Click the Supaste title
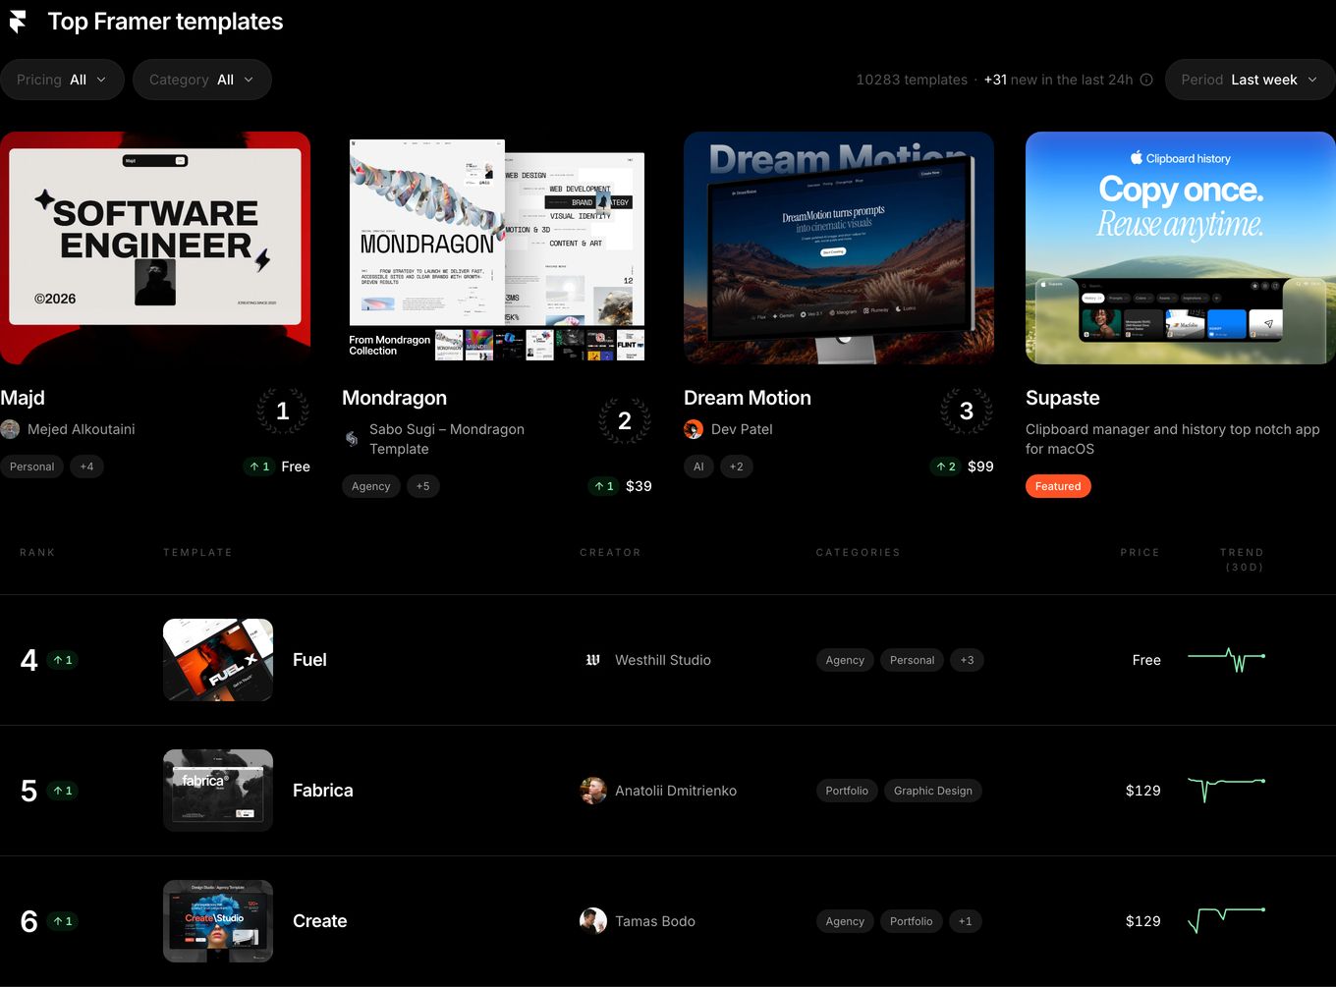The image size is (1336, 987). (1063, 398)
